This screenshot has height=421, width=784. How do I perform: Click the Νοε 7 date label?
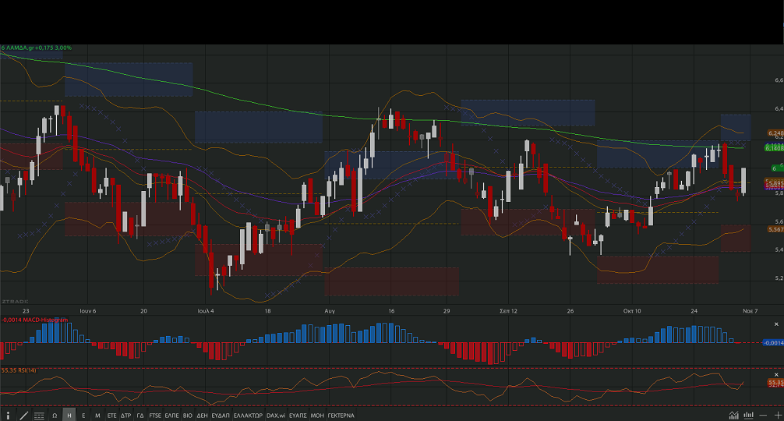click(750, 311)
